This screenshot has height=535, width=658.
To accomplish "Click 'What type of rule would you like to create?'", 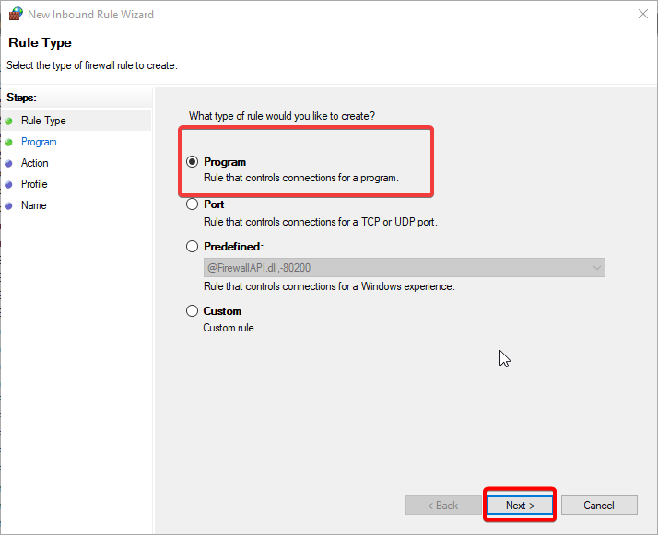I will [282, 116].
